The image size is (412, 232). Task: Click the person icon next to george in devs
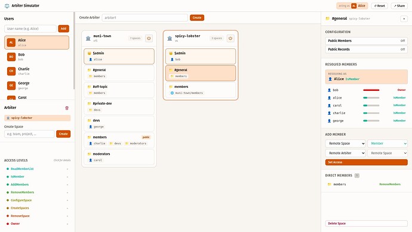(x=90, y=127)
